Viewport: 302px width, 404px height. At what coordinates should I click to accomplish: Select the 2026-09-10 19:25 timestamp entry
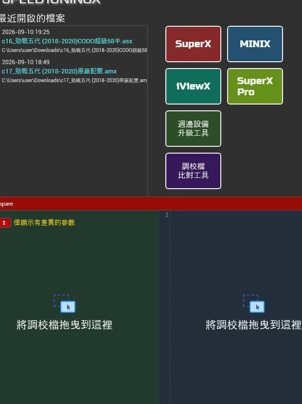pyautogui.click(x=26, y=32)
